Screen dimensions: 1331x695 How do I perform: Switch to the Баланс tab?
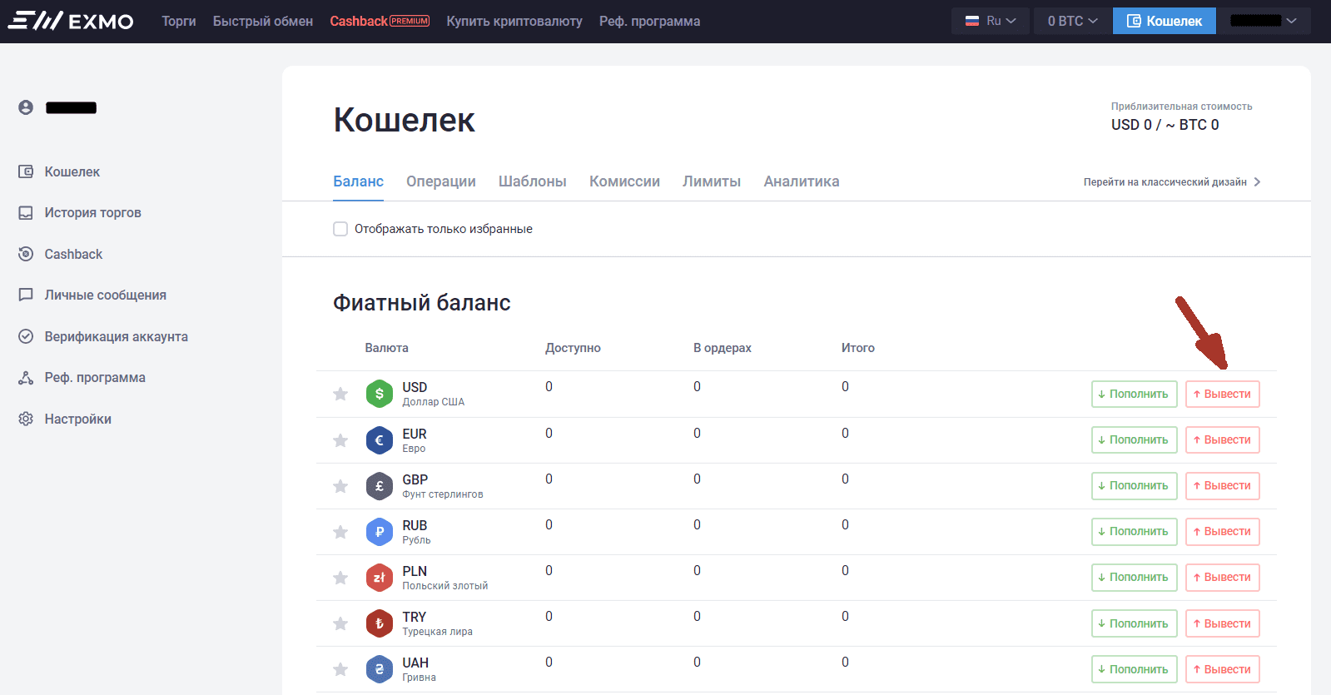(359, 181)
